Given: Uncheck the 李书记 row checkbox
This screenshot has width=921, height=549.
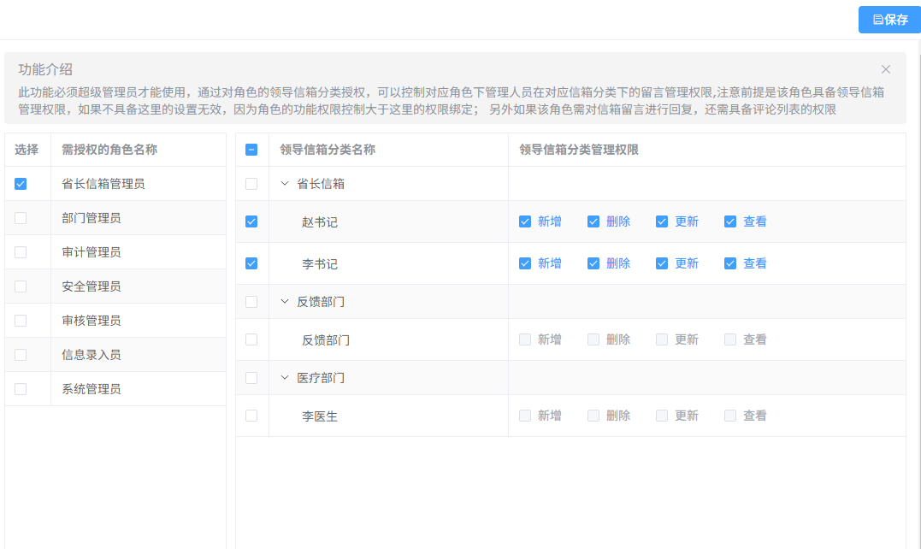Looking at the screenshot, I should coord(251,263).
